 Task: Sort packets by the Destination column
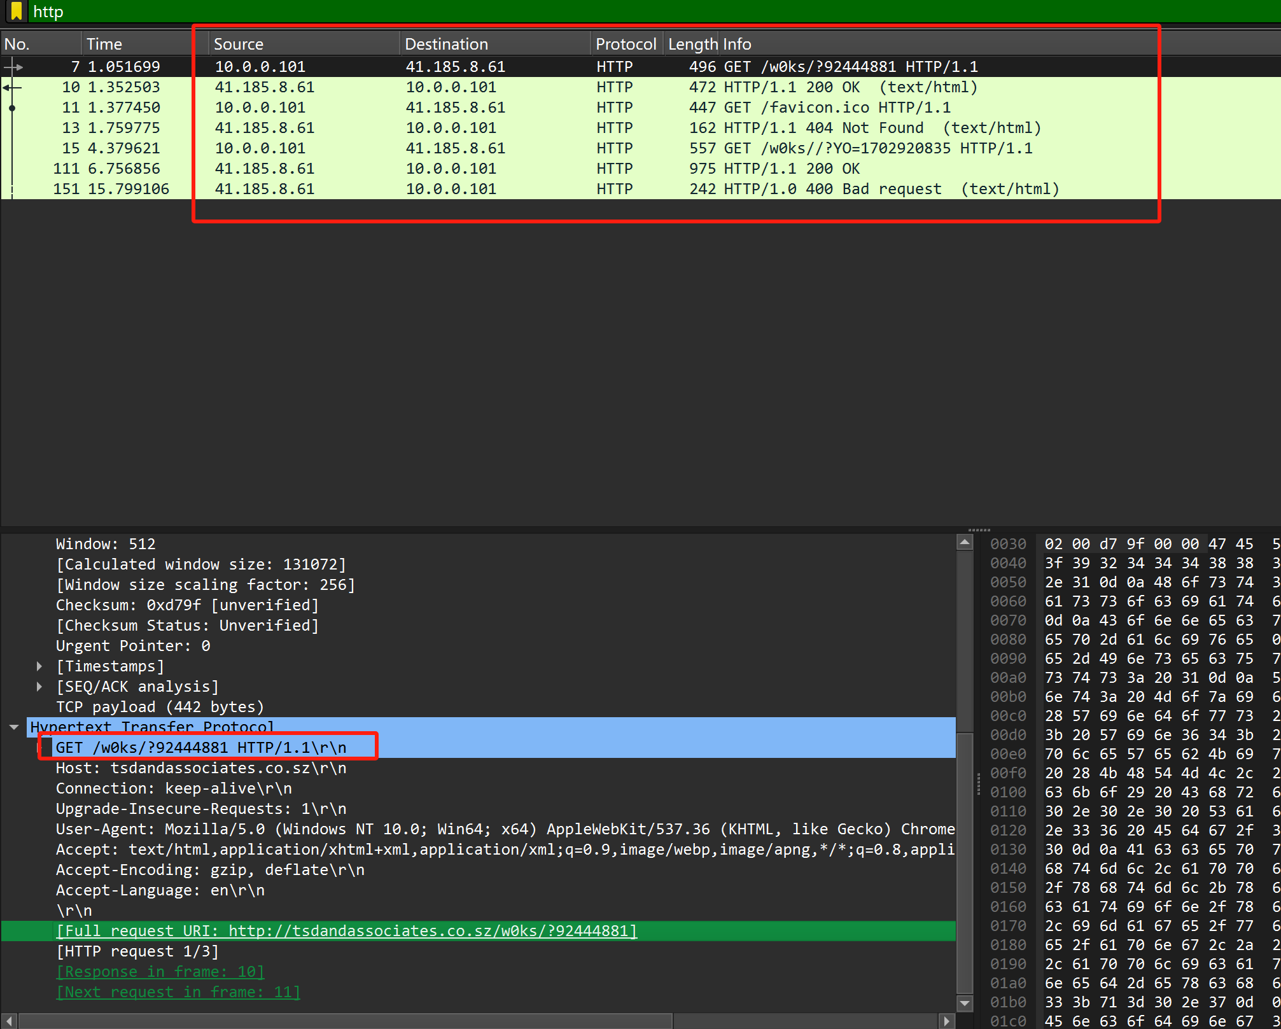click(495, 44)
